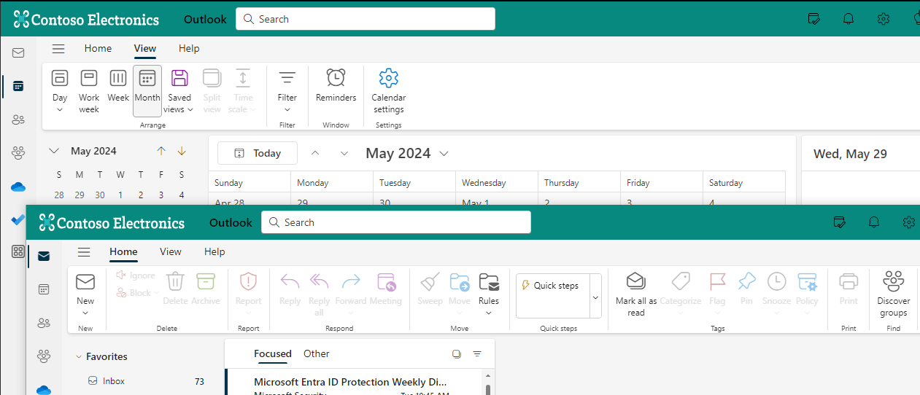Click Sweep broom icon in mail ribbon

pos(430,288)
